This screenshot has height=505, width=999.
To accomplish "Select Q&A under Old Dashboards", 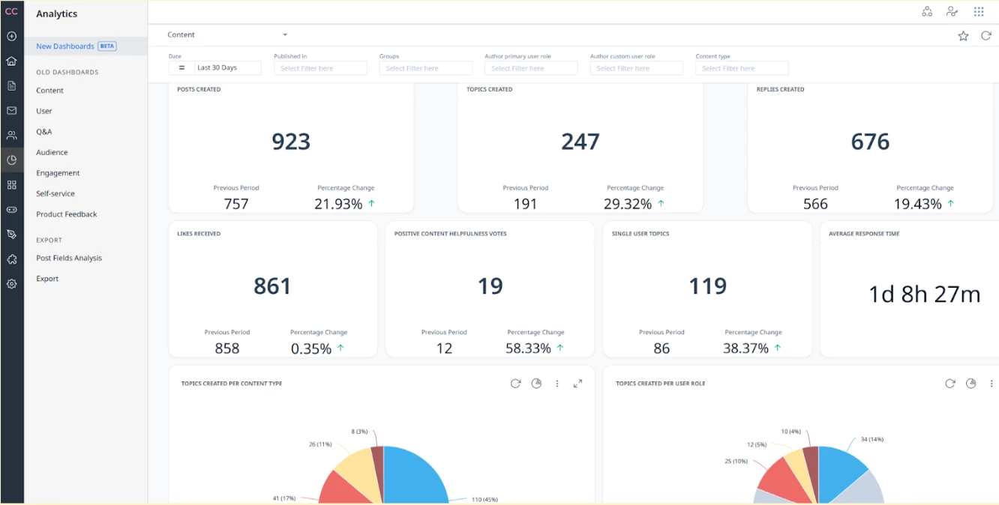I will point(44,131).
